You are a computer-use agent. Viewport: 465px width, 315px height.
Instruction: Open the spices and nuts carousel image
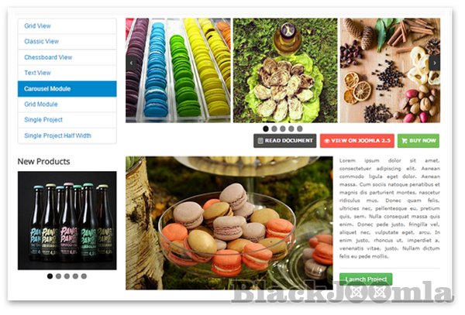point(390,70)
